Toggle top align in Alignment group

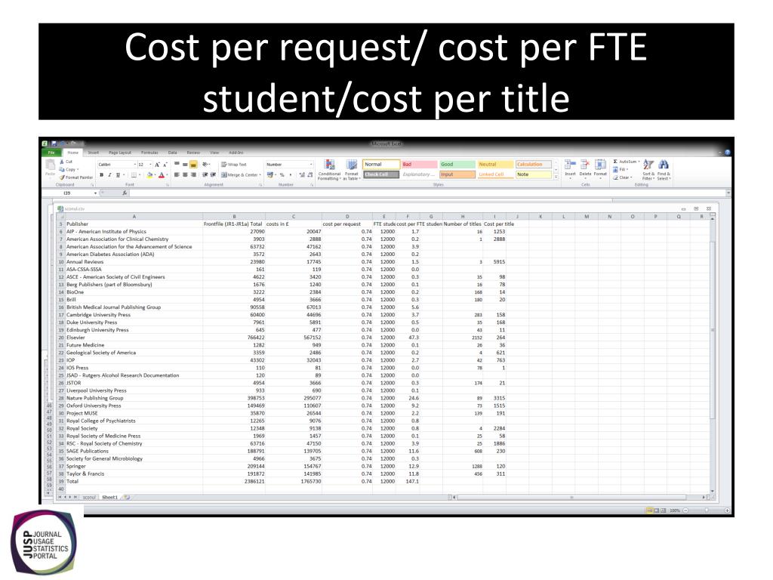click(177, 165)
